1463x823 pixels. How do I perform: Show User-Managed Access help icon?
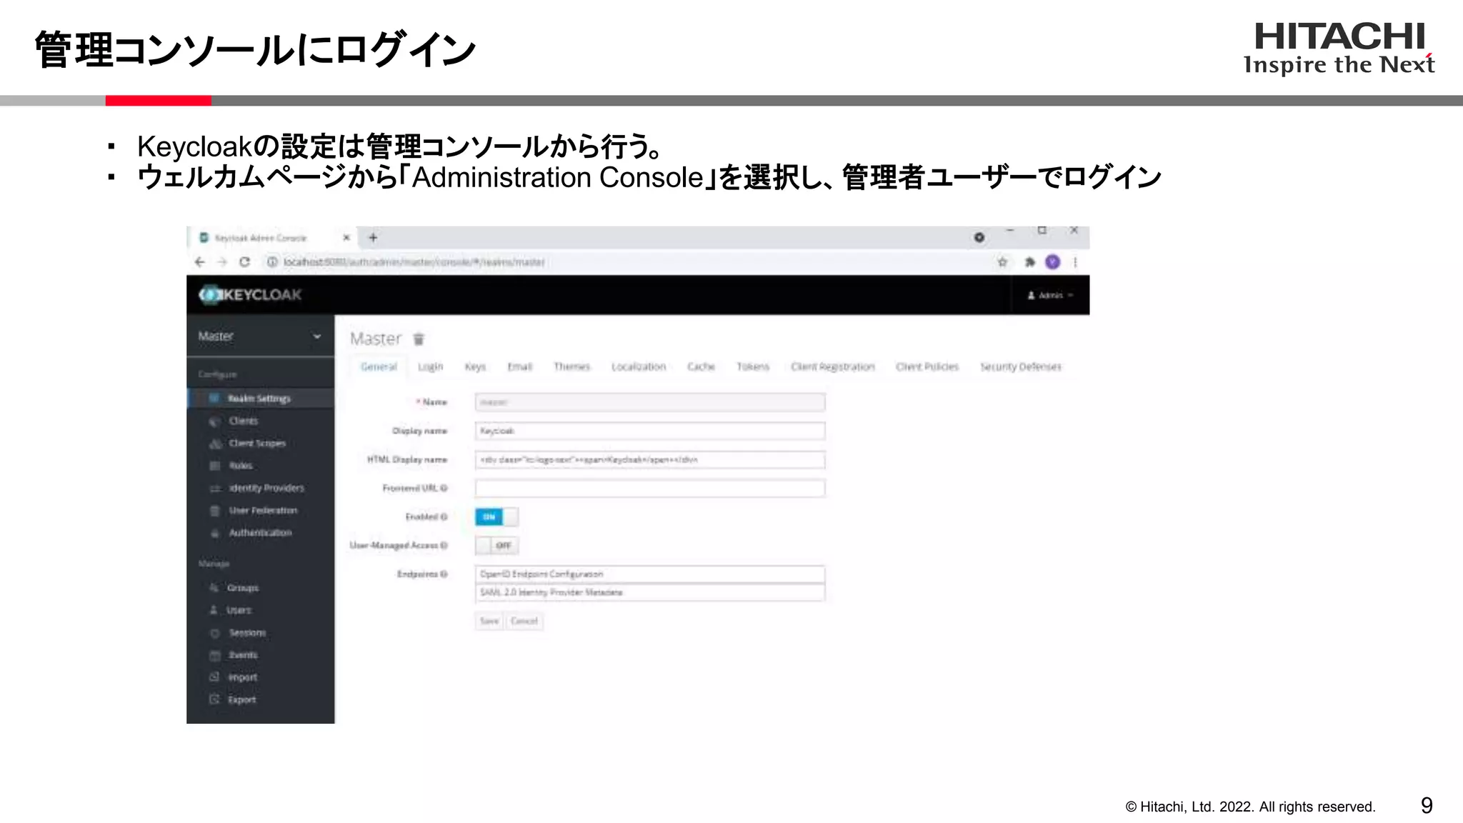444,545
